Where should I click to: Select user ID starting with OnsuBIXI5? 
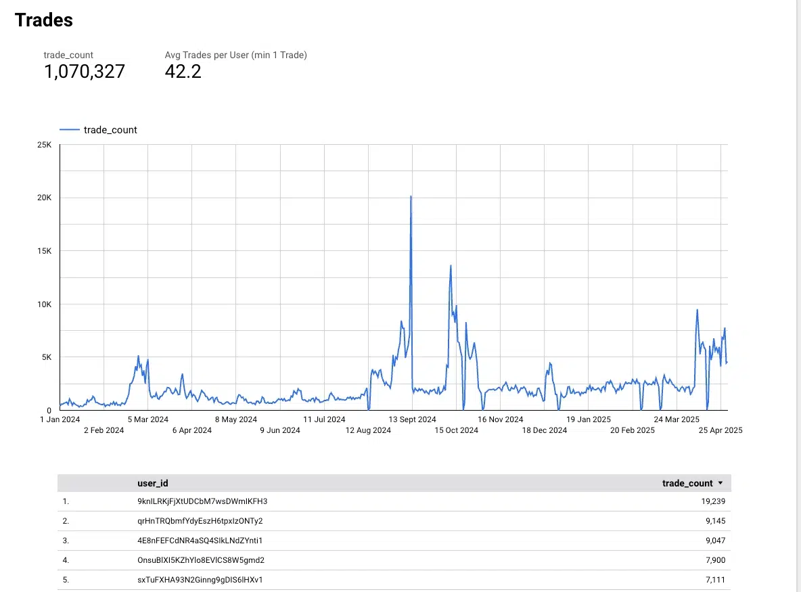200,560
